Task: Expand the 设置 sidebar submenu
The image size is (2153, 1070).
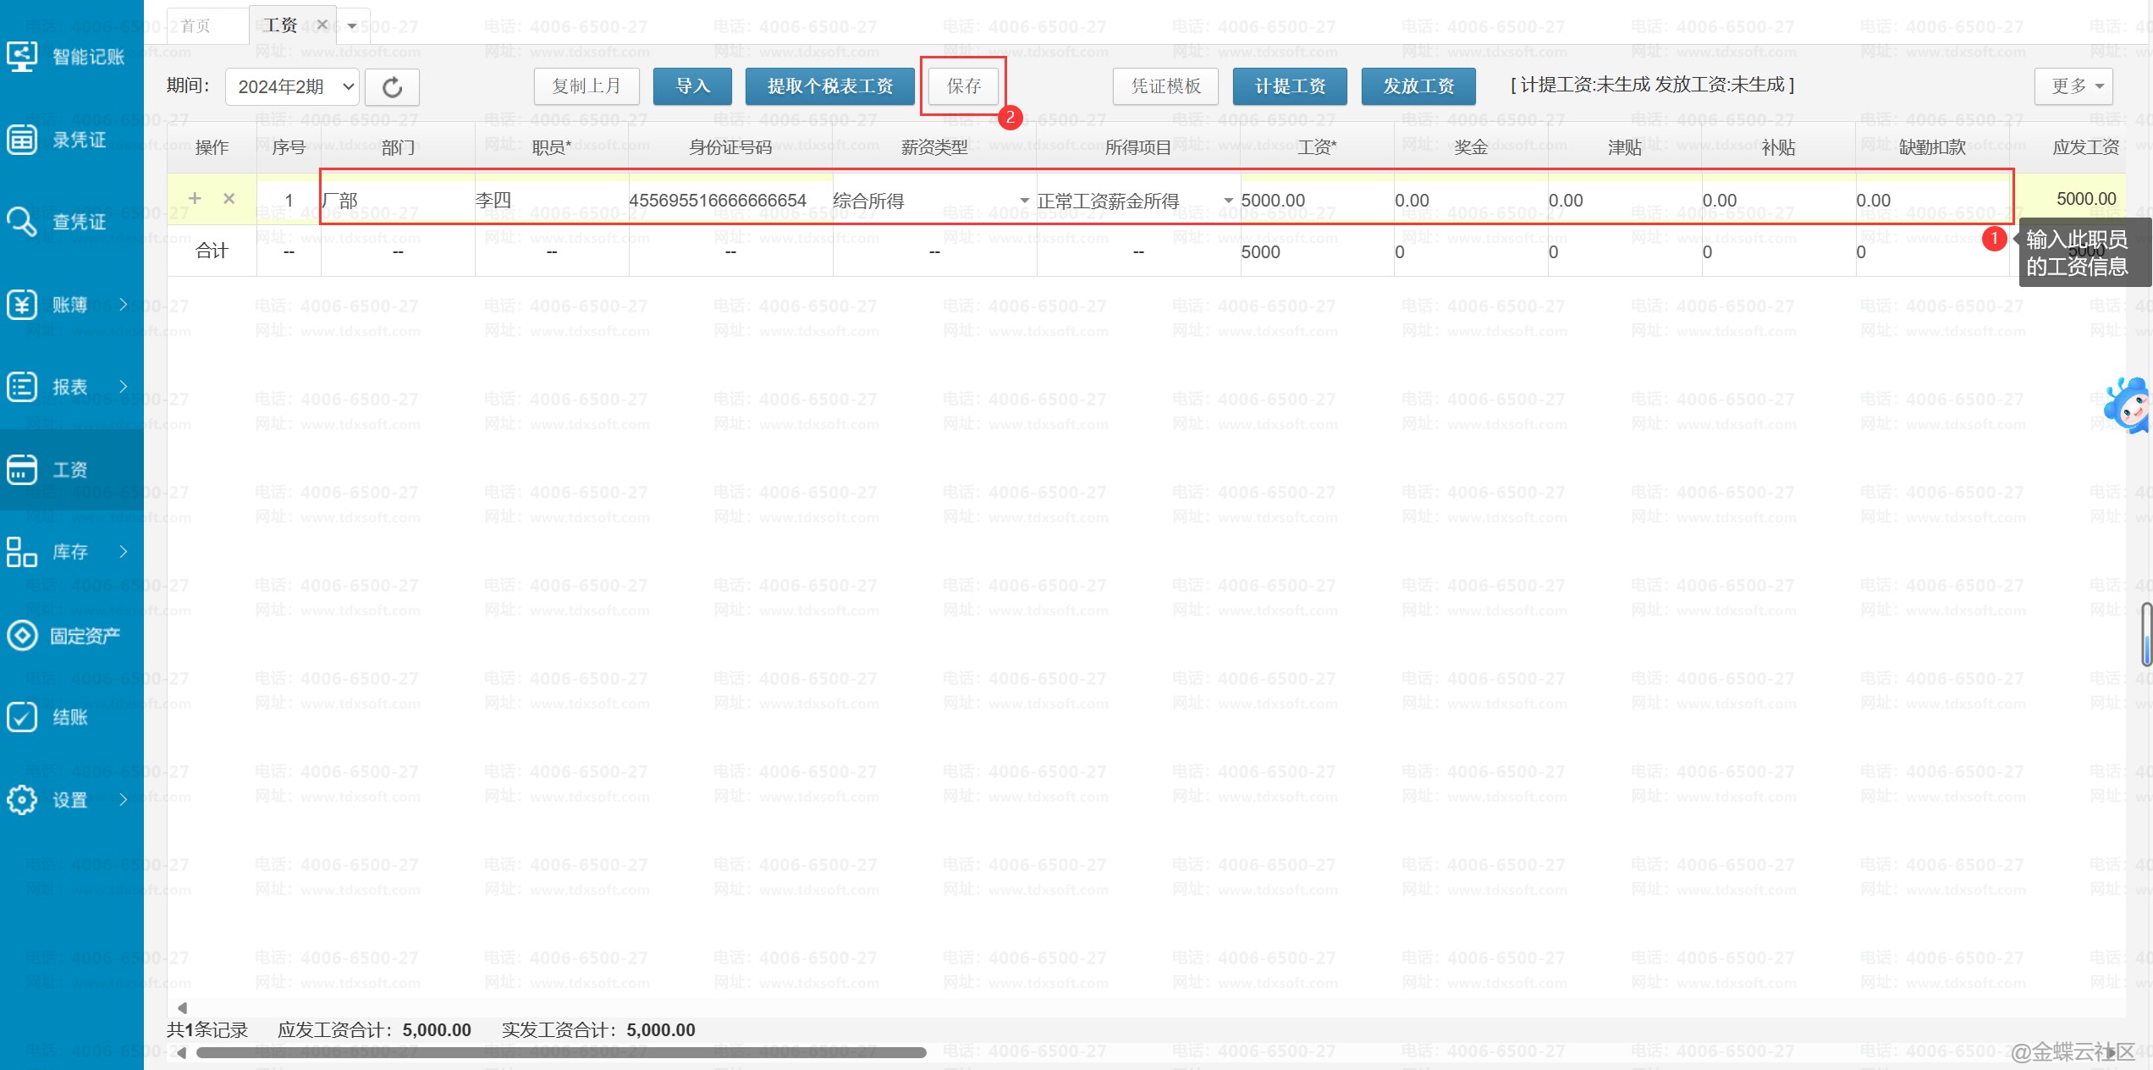Action: pyautogui.click(x=124, y=799)
